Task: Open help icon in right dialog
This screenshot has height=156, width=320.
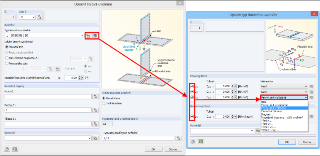Action: [193, 142]
